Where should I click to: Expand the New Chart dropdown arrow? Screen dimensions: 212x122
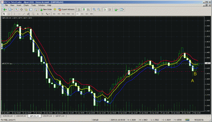(6, 9)
